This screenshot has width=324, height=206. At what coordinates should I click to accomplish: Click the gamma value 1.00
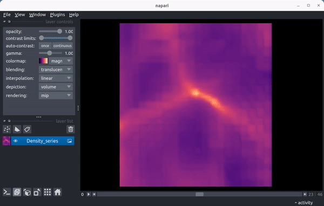coord(69,53)
